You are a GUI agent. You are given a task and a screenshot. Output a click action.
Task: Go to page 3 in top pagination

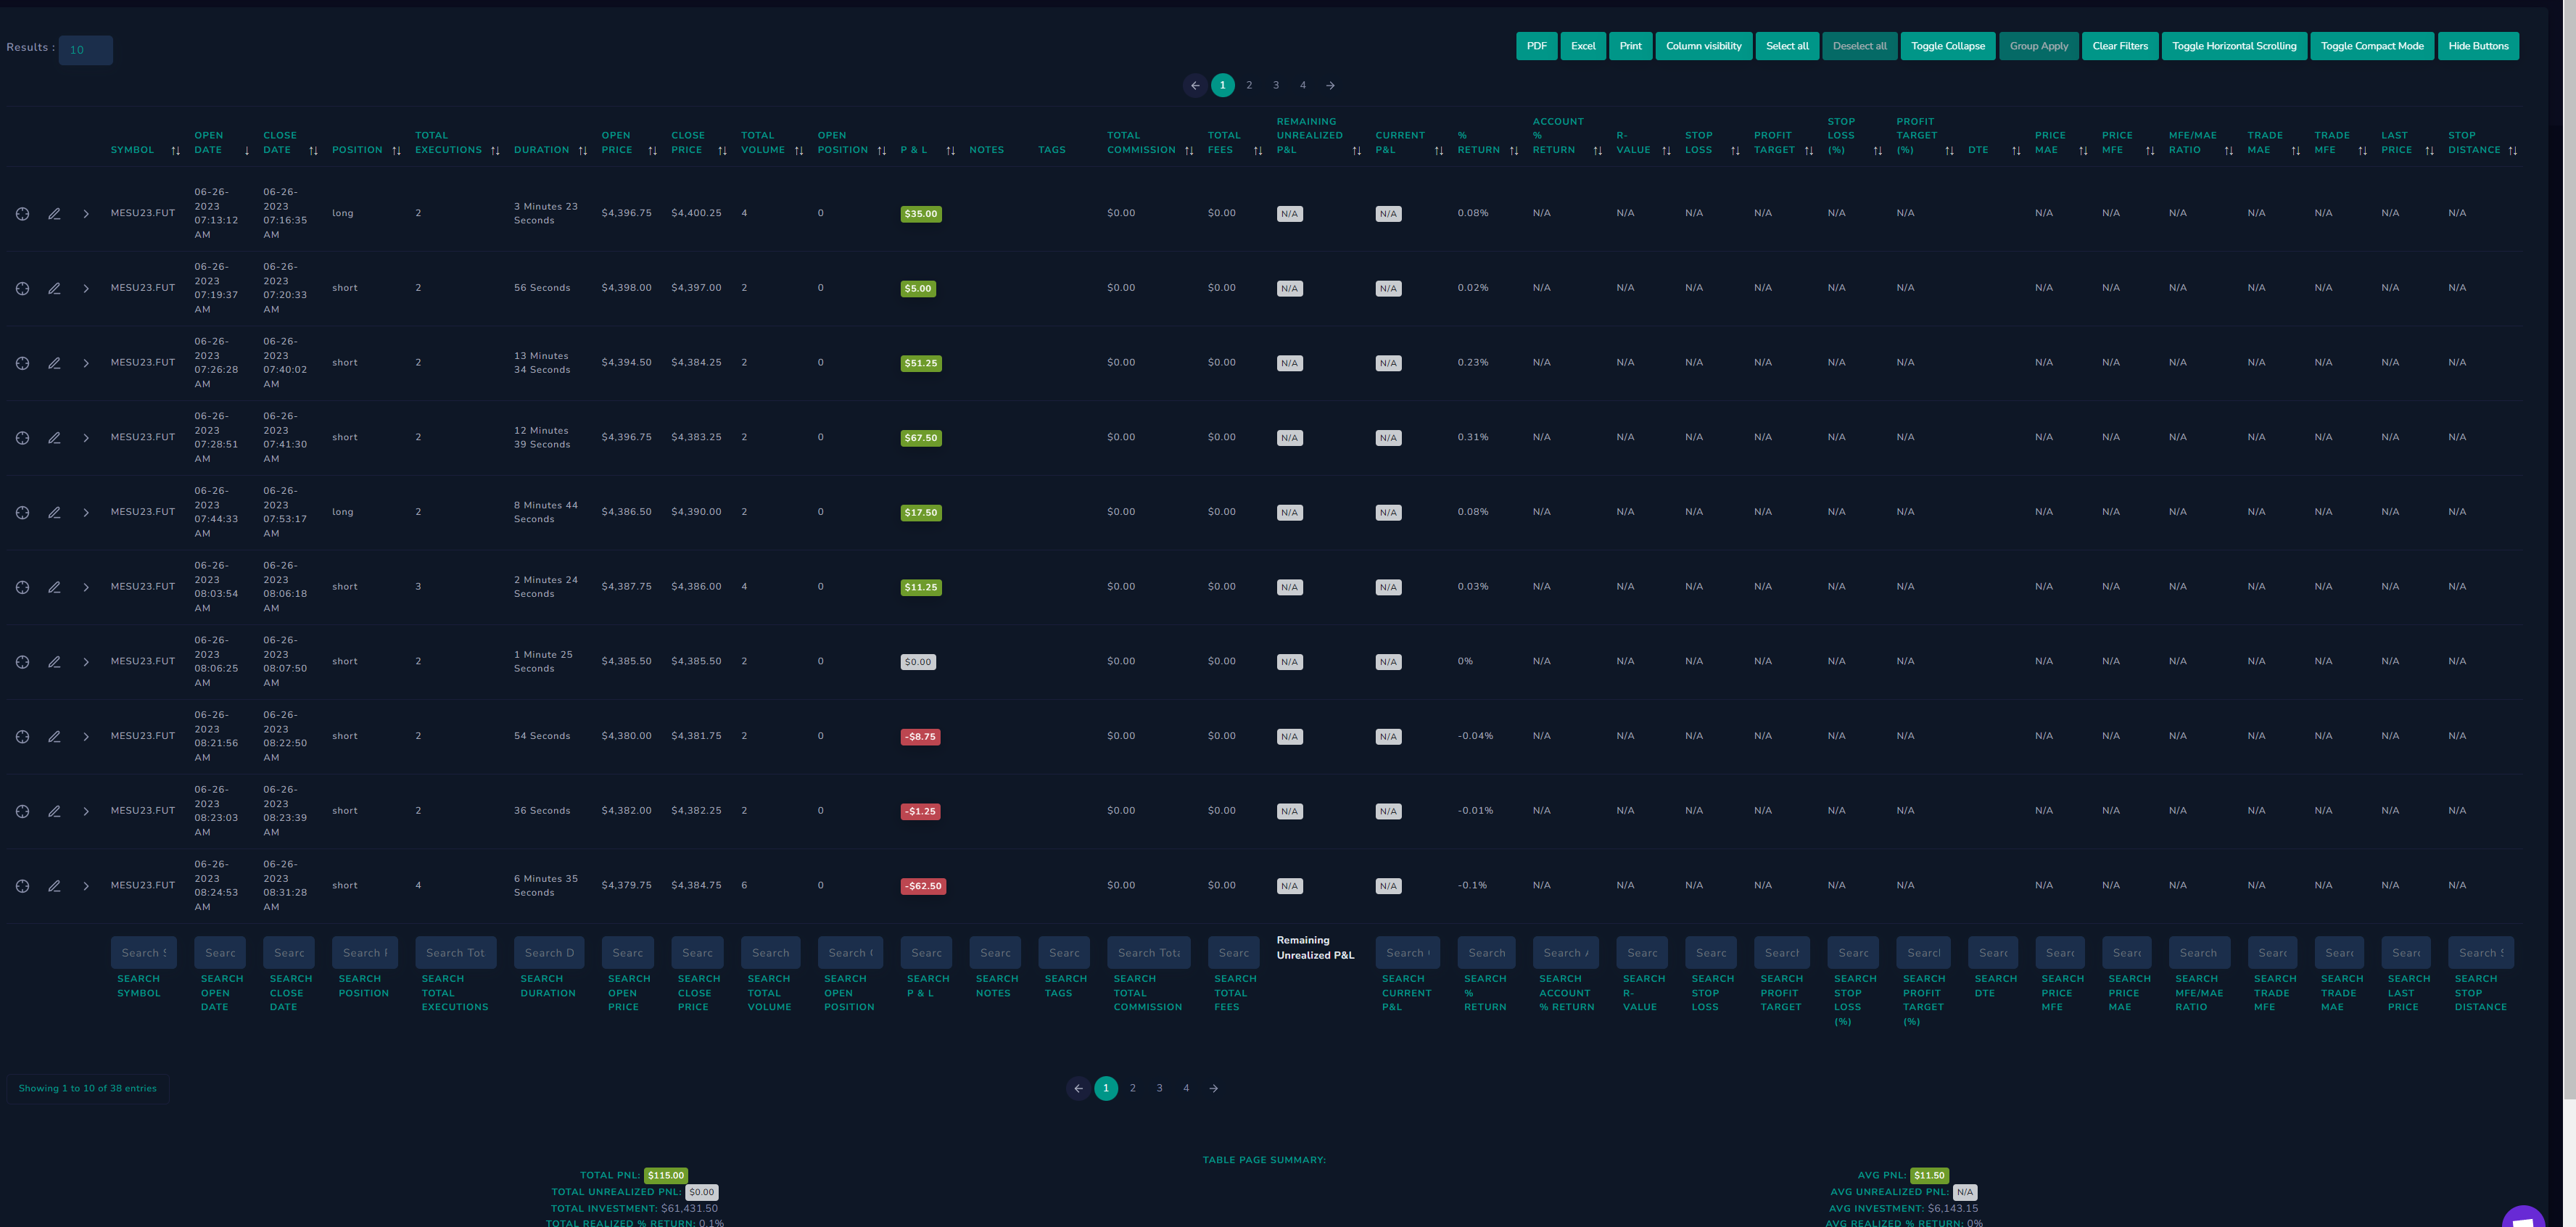pyautogui.click(x=1276, y=85)
